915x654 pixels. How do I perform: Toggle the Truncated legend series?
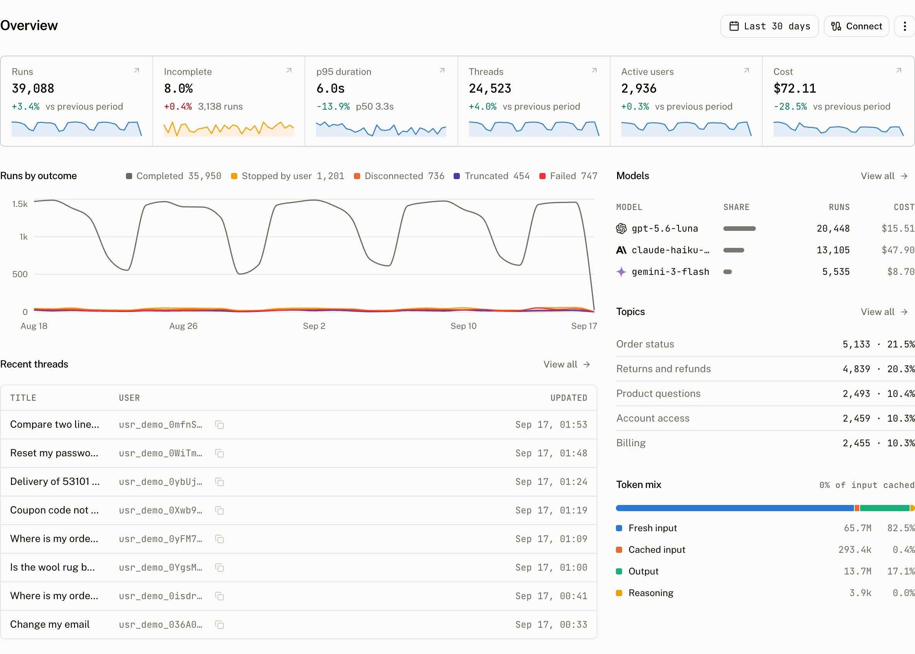[492, 176]
